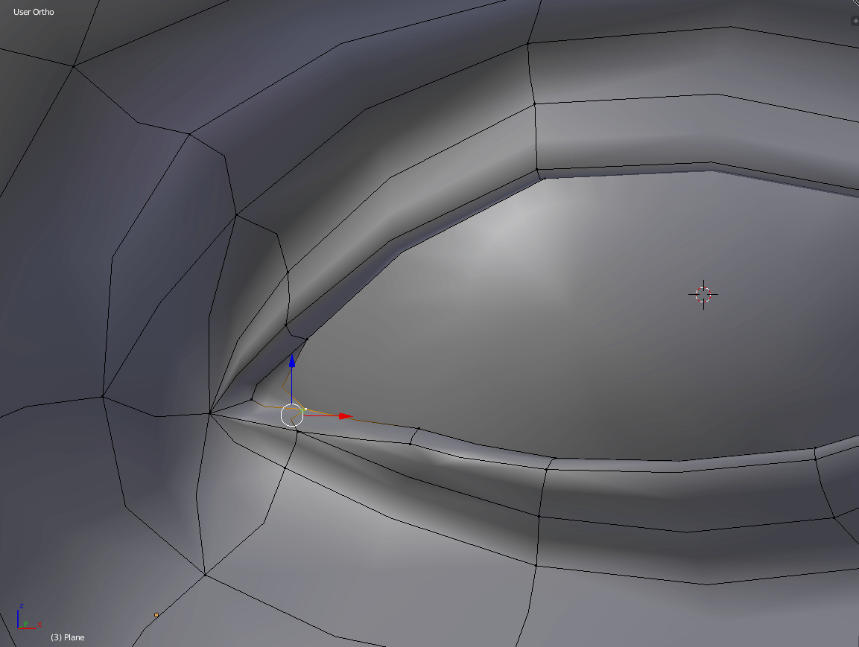Click the blue Z-axis manipulator arrow
The height and width of the screenshot is (647, 859).
click(292, 362)
